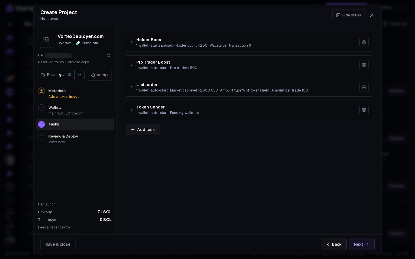Go Back to previous step
This screenshot has width=415, height=259.
click(334, 244)
